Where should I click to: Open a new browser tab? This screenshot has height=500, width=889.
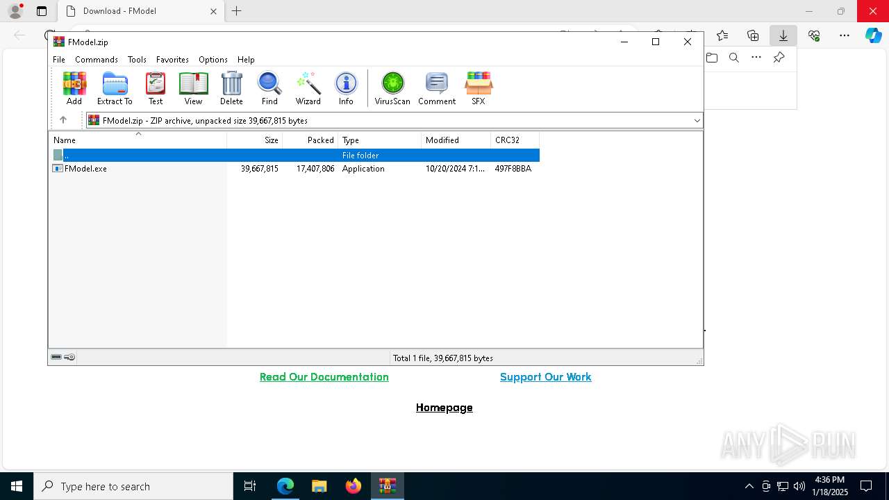click(x=237, y=11)
